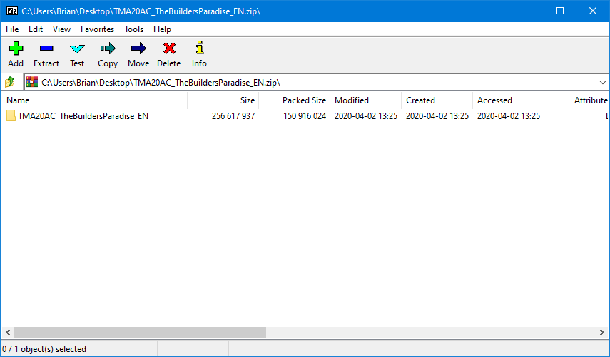Sort by Packed Size column header
This screenshot has width=610, height=357.
point(295,100)
